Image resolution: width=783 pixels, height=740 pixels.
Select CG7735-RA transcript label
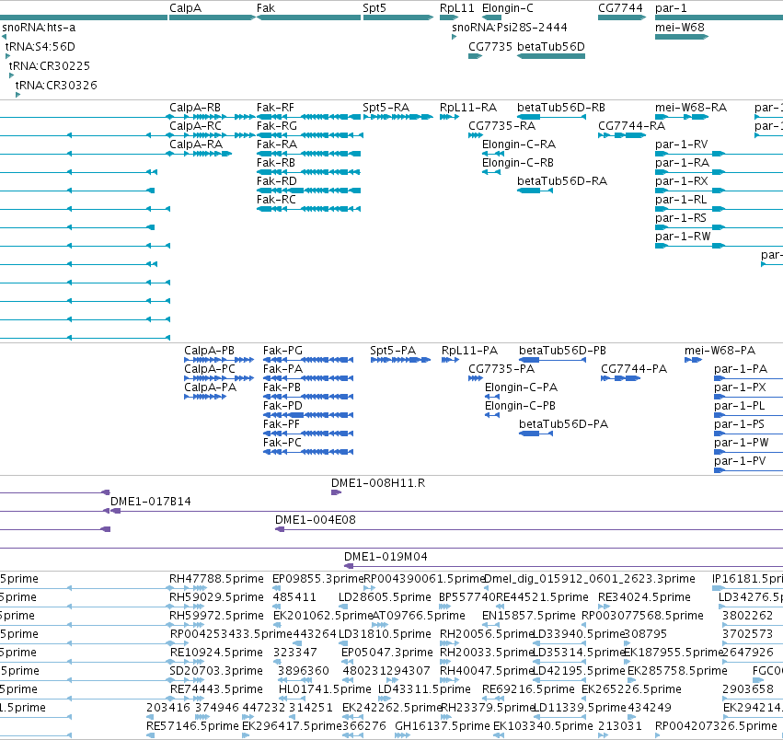coord(501,126)
